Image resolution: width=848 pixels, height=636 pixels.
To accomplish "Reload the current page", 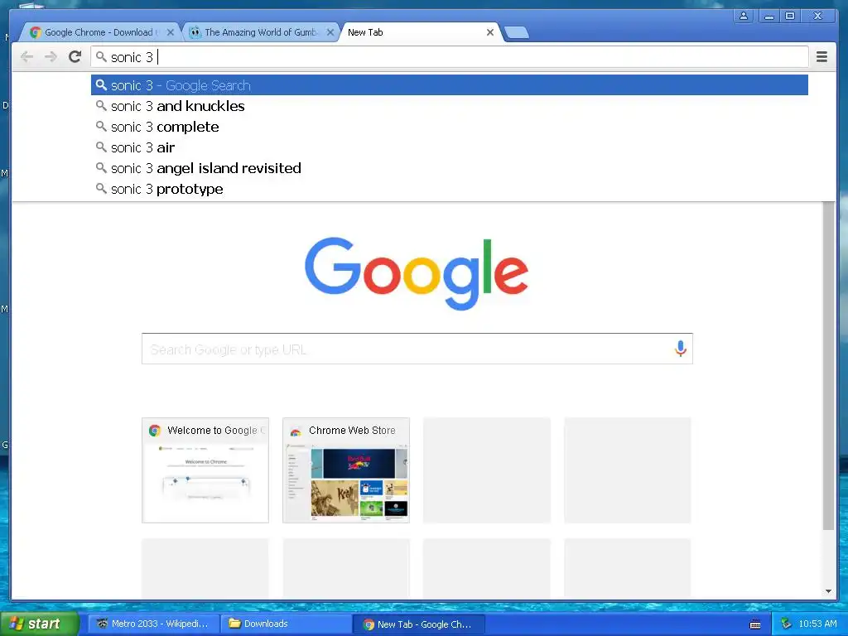I will pyautogui.click(x=75, y=56).
